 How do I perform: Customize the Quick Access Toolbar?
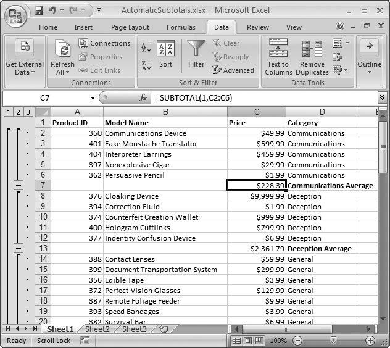pos(99,10)
